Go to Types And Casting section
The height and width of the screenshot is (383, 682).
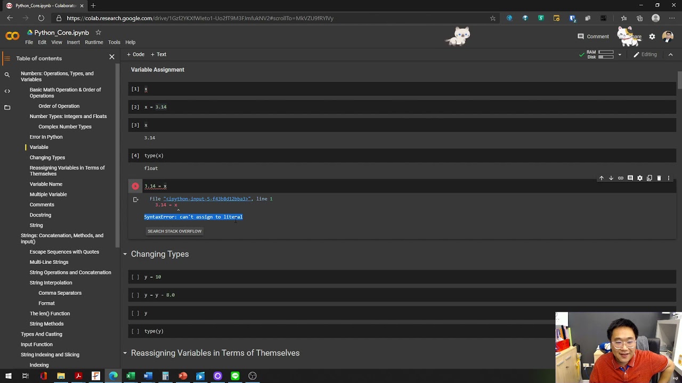click(x=42, y=334)
